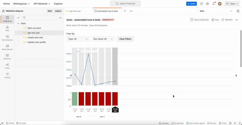Click br-develop label in status bar
Screen dimensions: 242x125
[x=178, y=123]
